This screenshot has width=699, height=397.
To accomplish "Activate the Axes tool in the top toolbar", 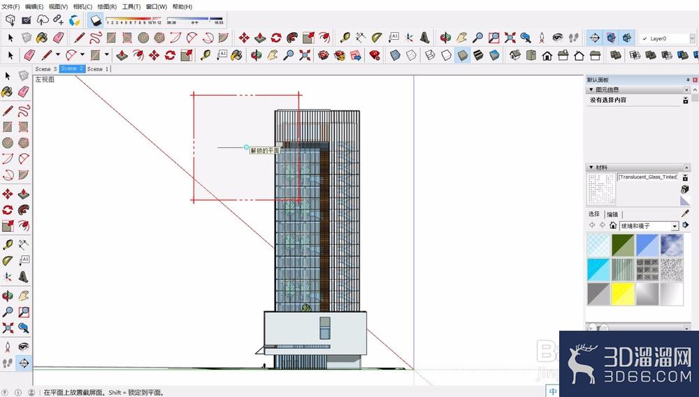I will pos(409,38).
